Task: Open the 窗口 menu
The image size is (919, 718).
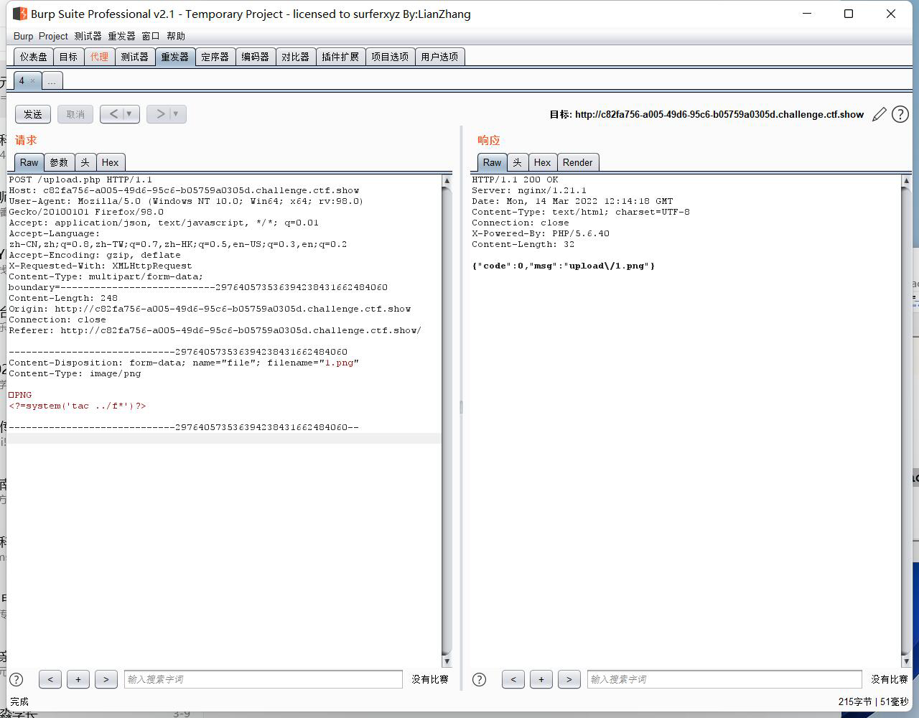Action: click(x=151, y=36)
